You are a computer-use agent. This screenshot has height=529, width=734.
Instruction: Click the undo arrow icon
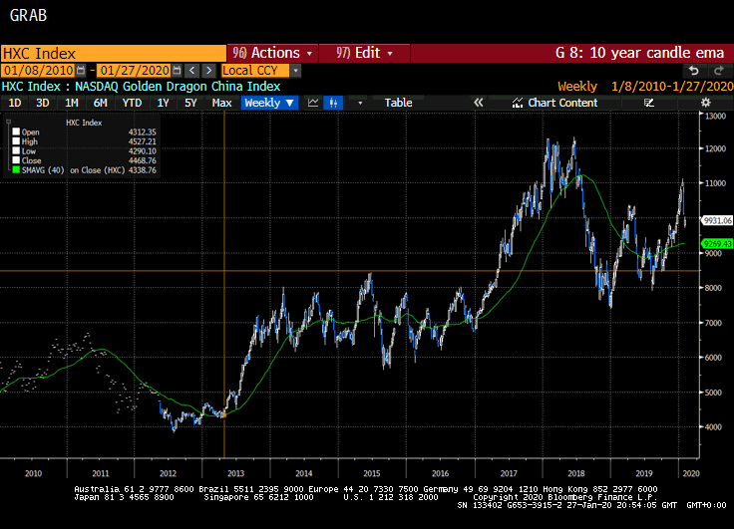[x=693, y=71]
